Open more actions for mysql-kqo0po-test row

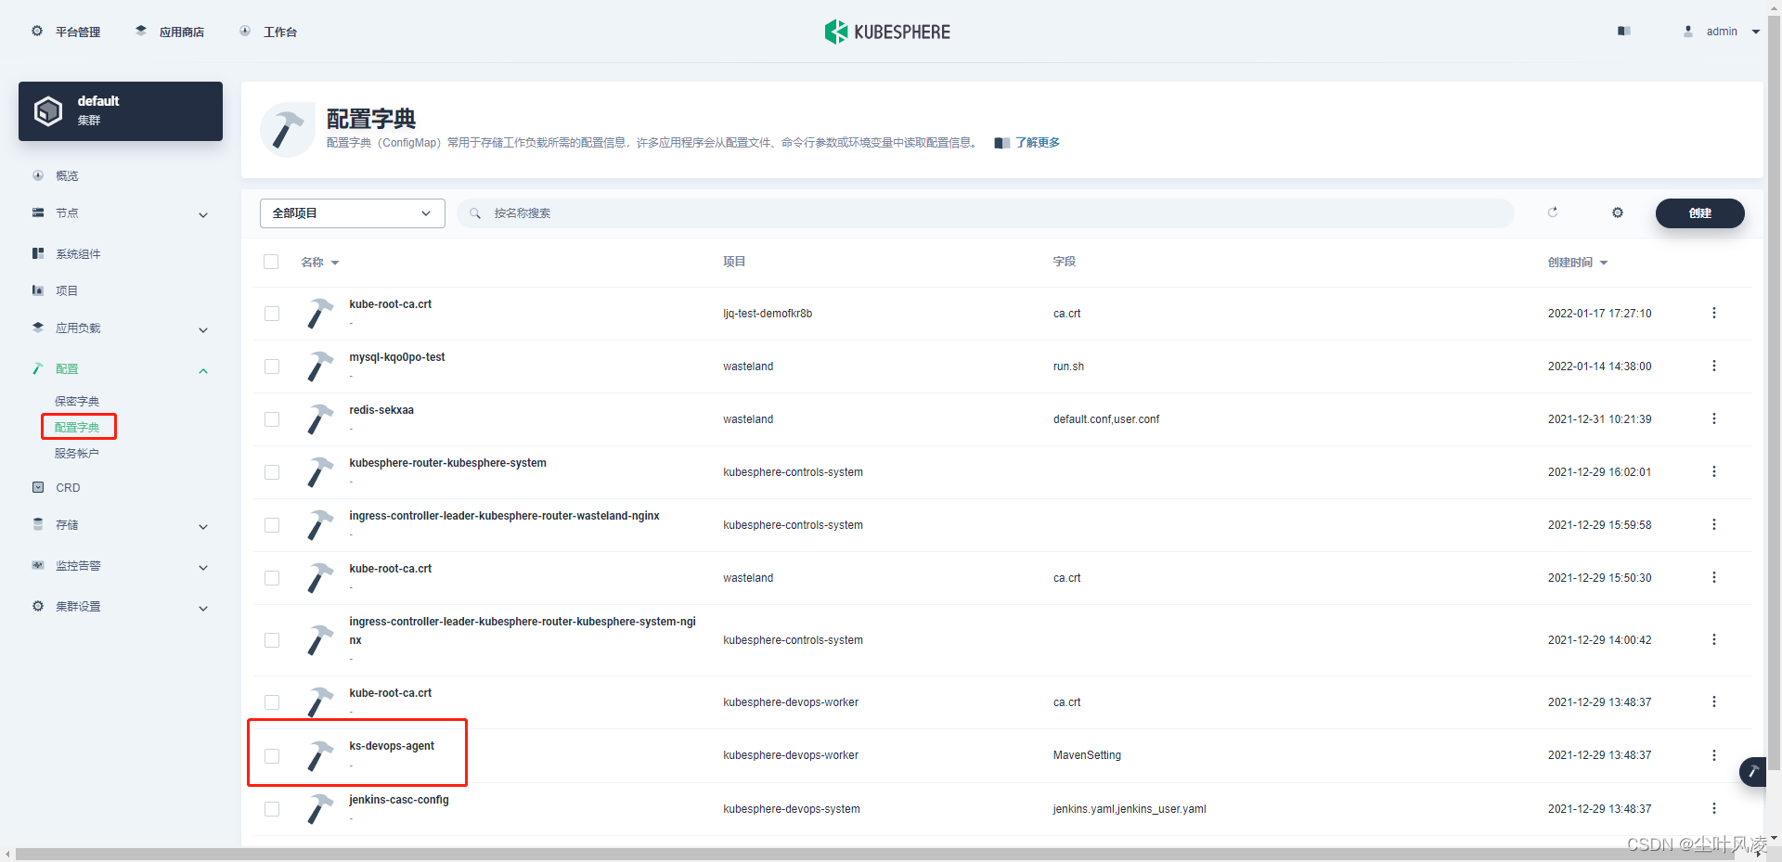click(1714, 366)
